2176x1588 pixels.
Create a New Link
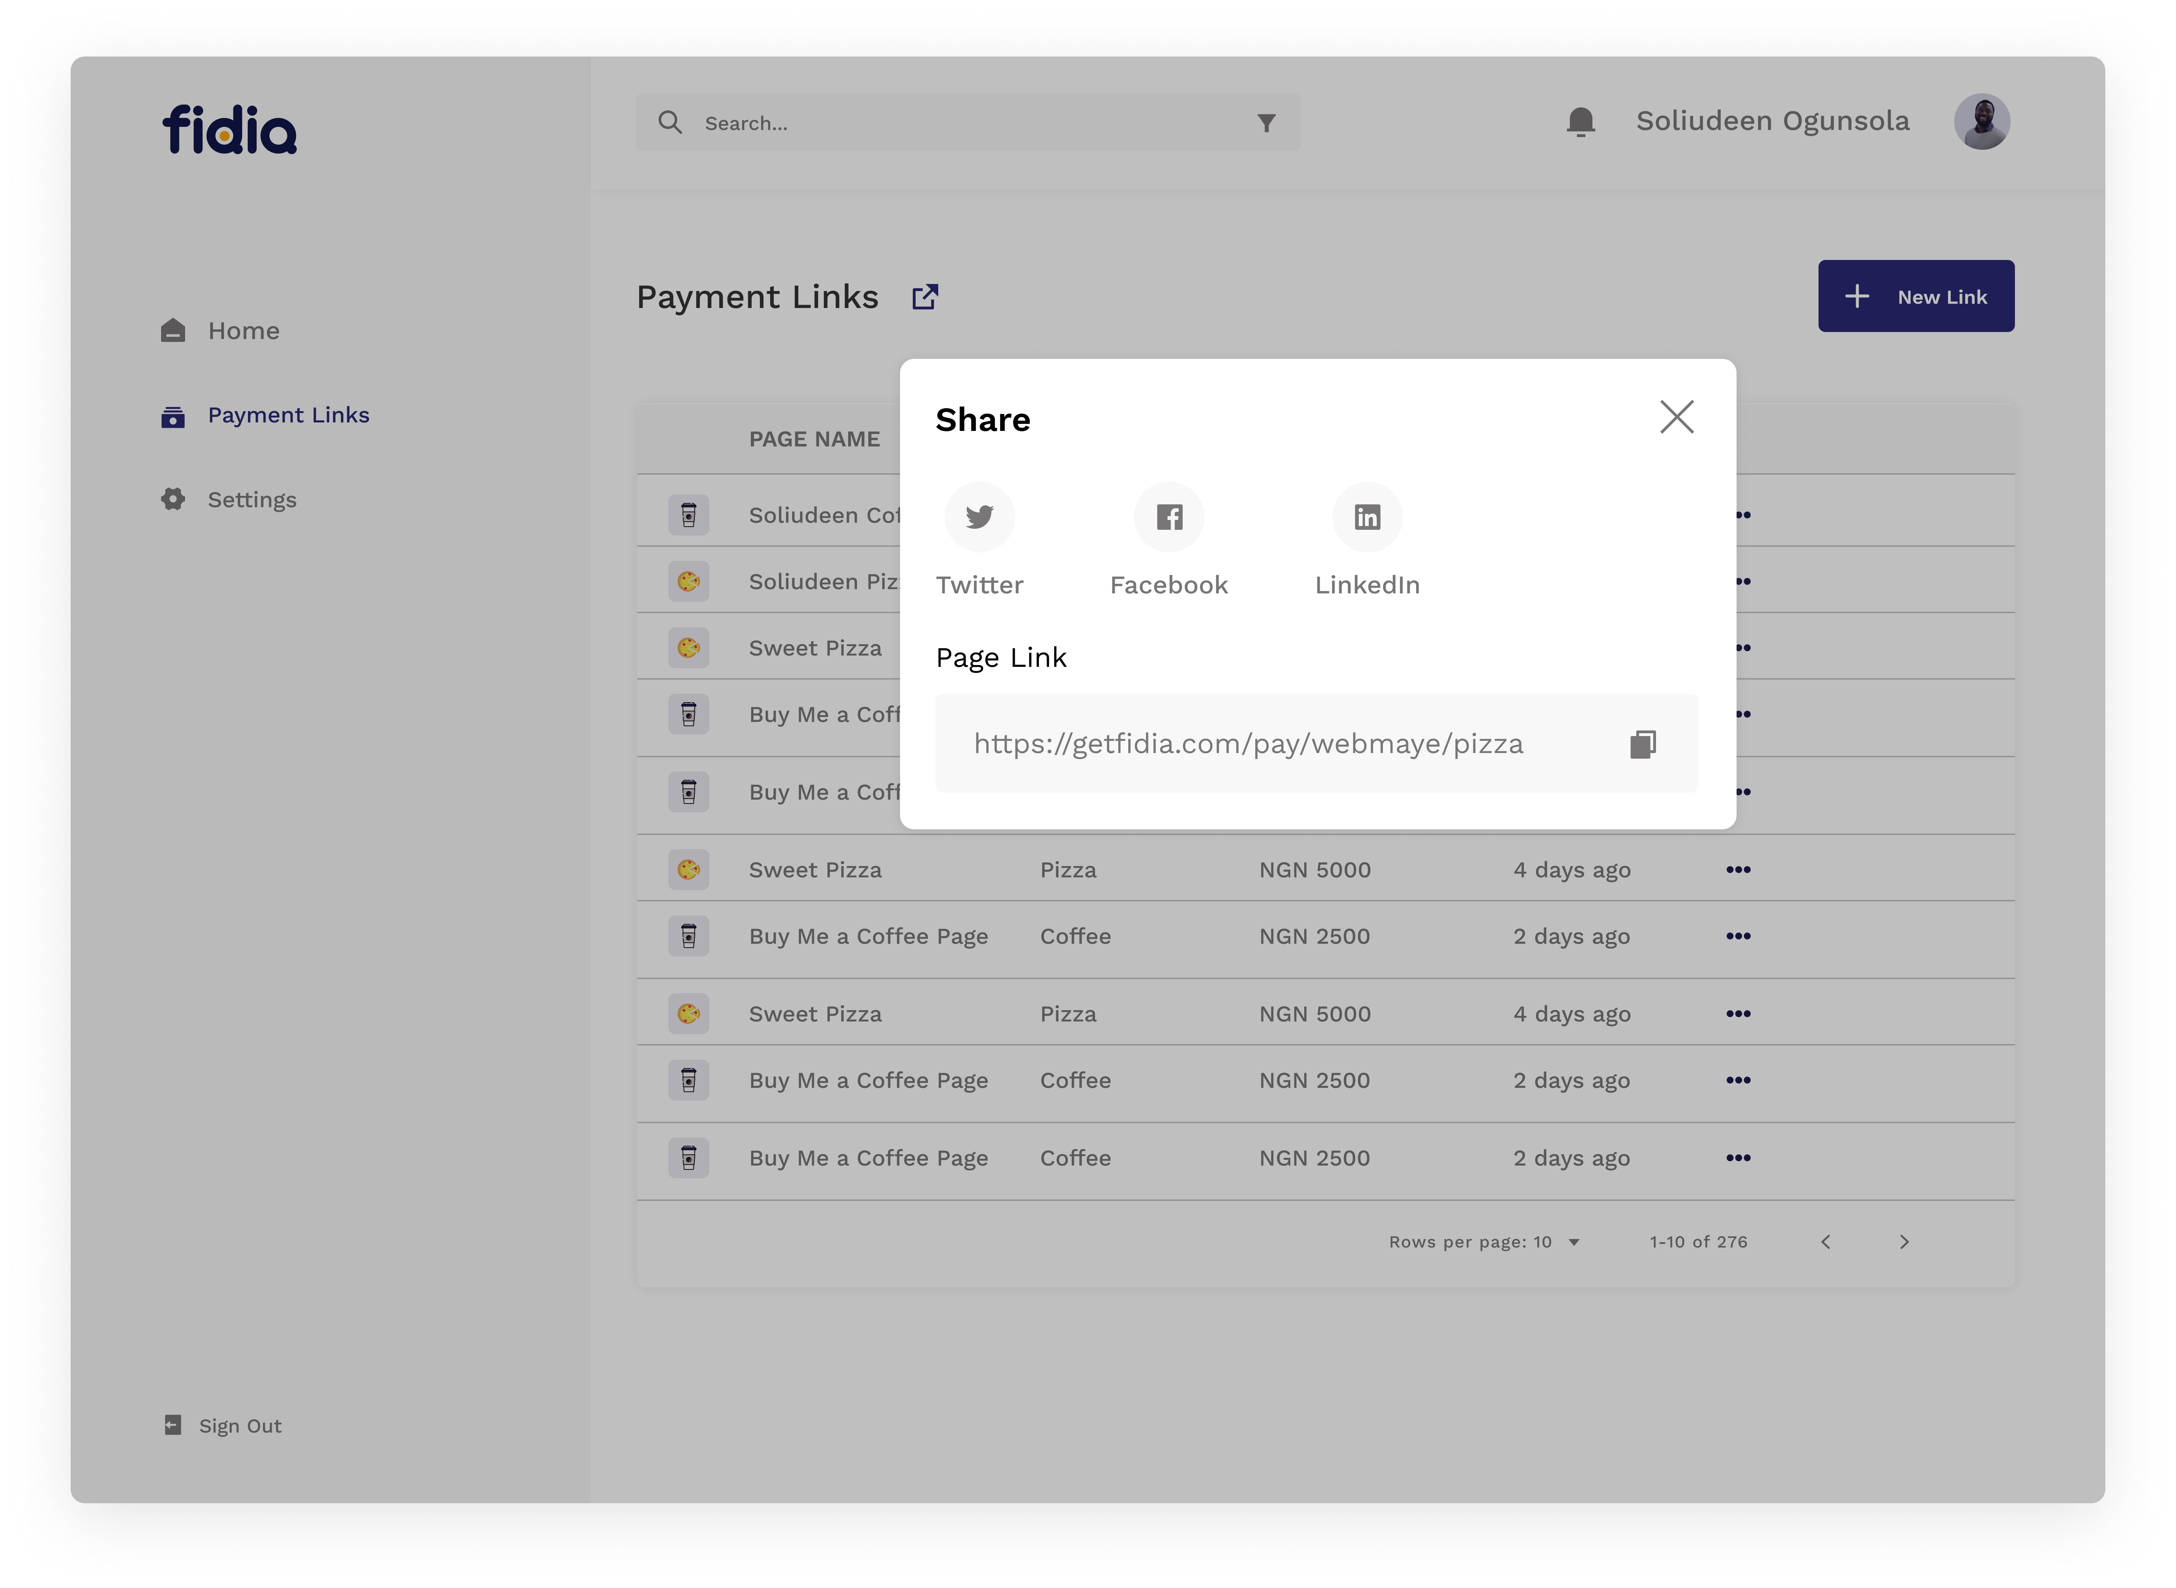pos(1916,296)
